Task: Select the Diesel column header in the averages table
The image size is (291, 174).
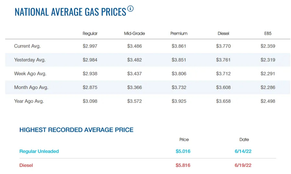Action: [223, 34]
